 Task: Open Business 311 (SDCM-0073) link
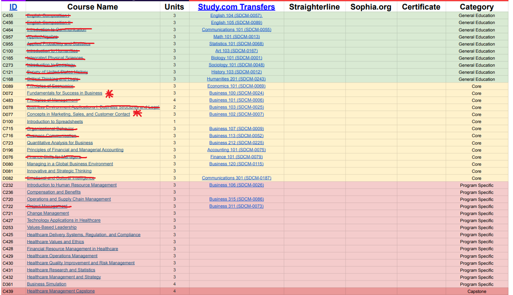[x=236, y=206]
